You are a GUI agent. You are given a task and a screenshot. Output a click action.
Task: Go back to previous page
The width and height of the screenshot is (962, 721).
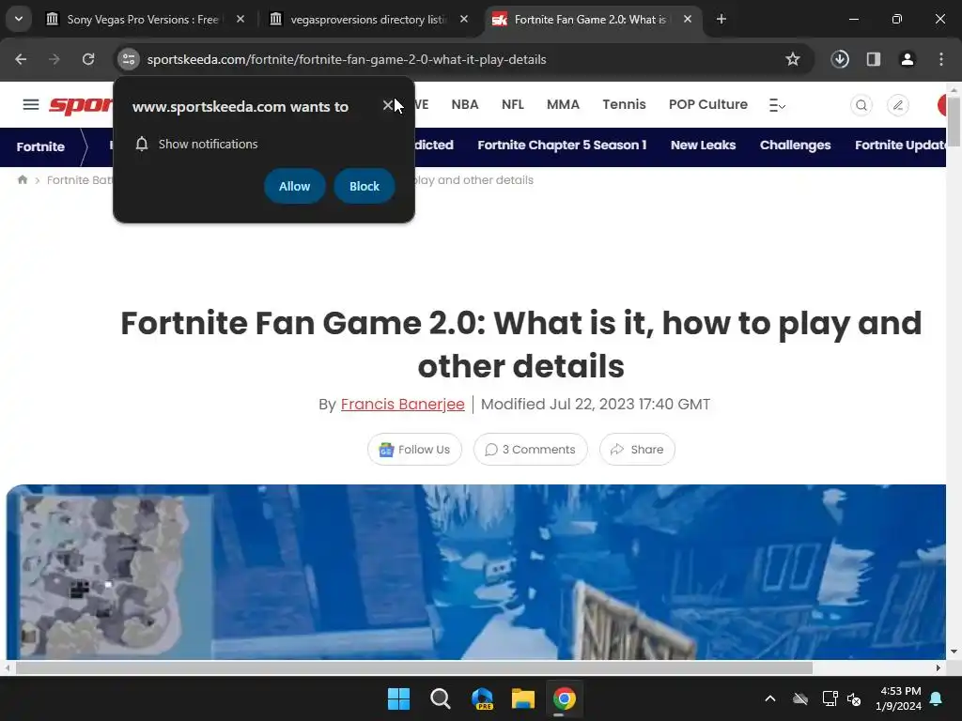click(21, 59)
